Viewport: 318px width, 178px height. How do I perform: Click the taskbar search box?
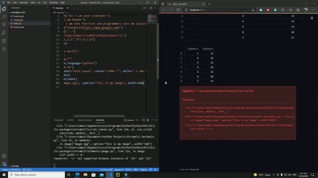click(x=36, y=175)
